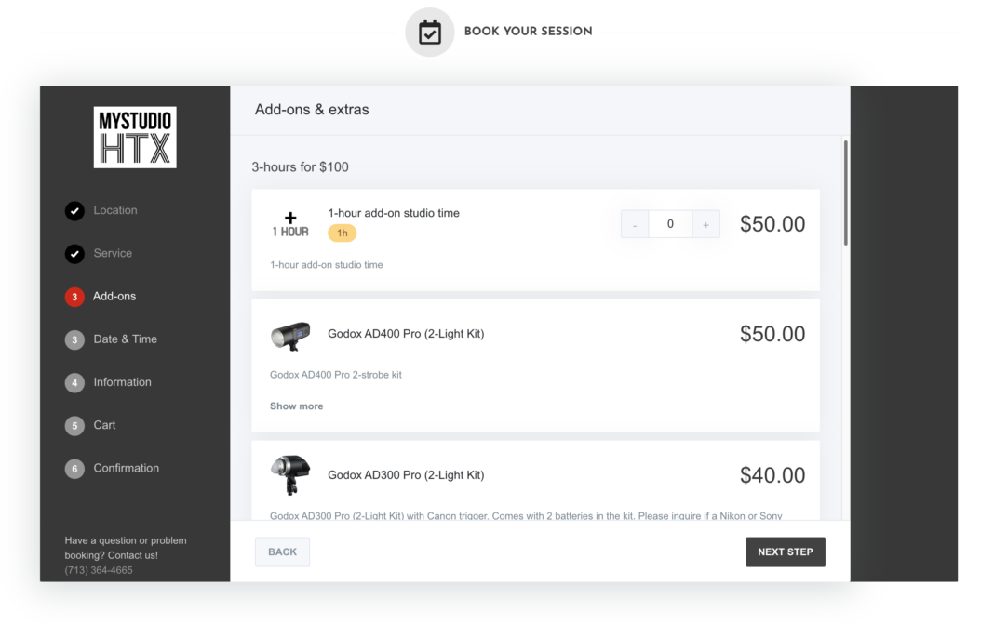994x625 pixels.
Task: Go to the Date & Time step
Action: coord(125,339)
